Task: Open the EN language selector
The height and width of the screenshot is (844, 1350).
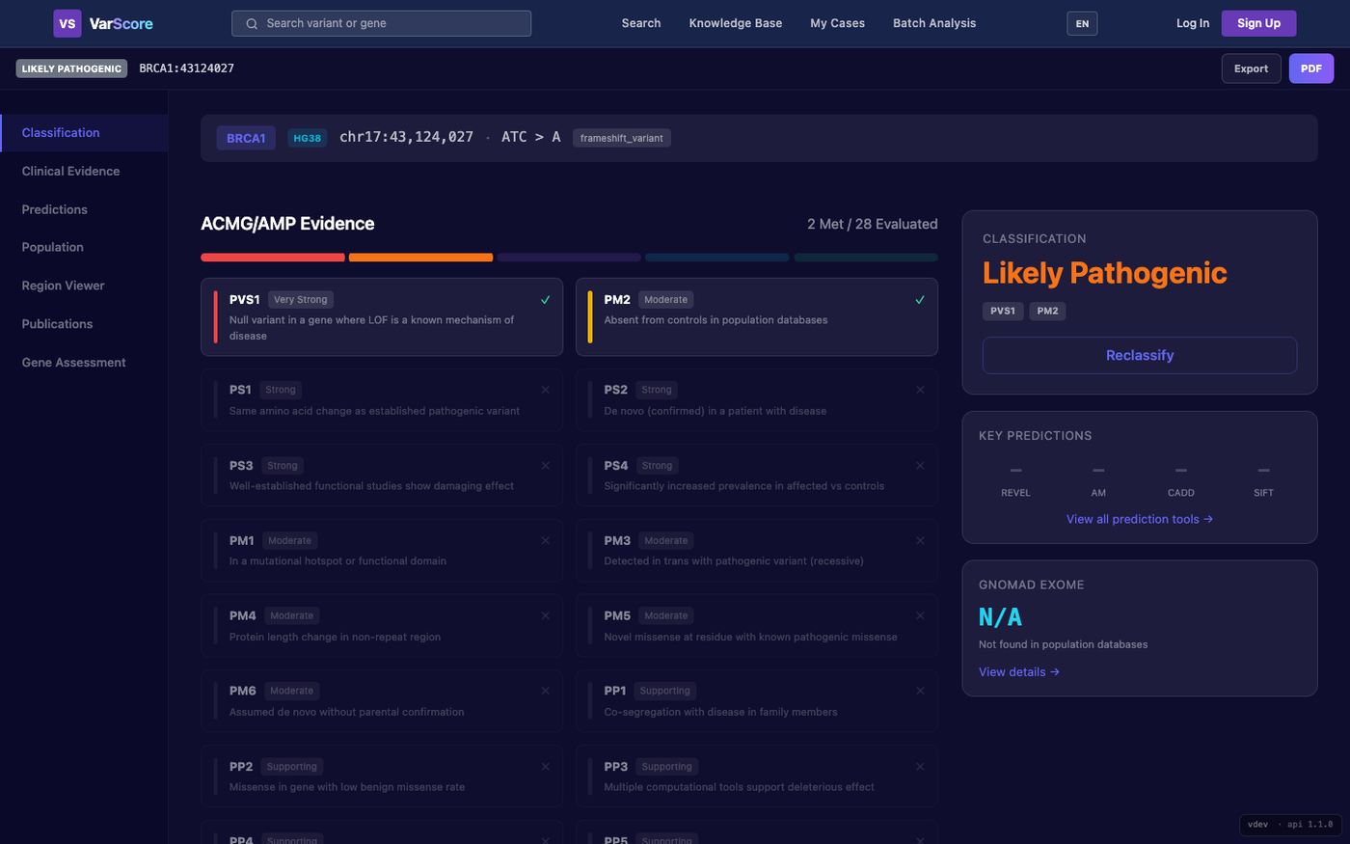Action: tap(1082, 24)
